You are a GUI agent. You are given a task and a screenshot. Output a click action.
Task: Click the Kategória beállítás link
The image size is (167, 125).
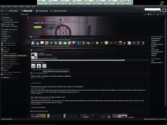(x=157, y=63)
